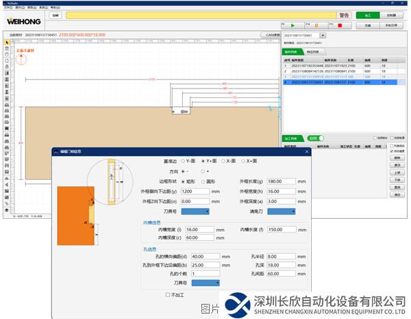
Task: Select the arrow pointer tool in left toolbar
Action: (x=6, y=43)
